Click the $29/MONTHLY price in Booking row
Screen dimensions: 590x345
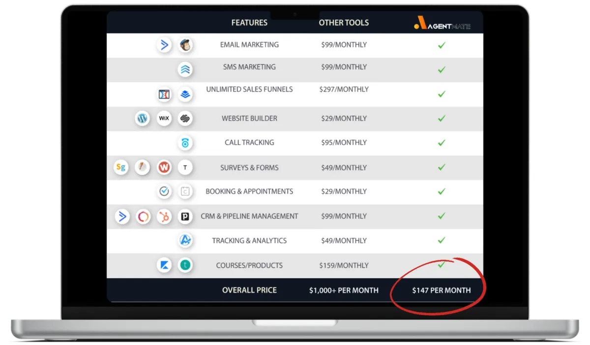pyautogui.click(x=344, y=191)
